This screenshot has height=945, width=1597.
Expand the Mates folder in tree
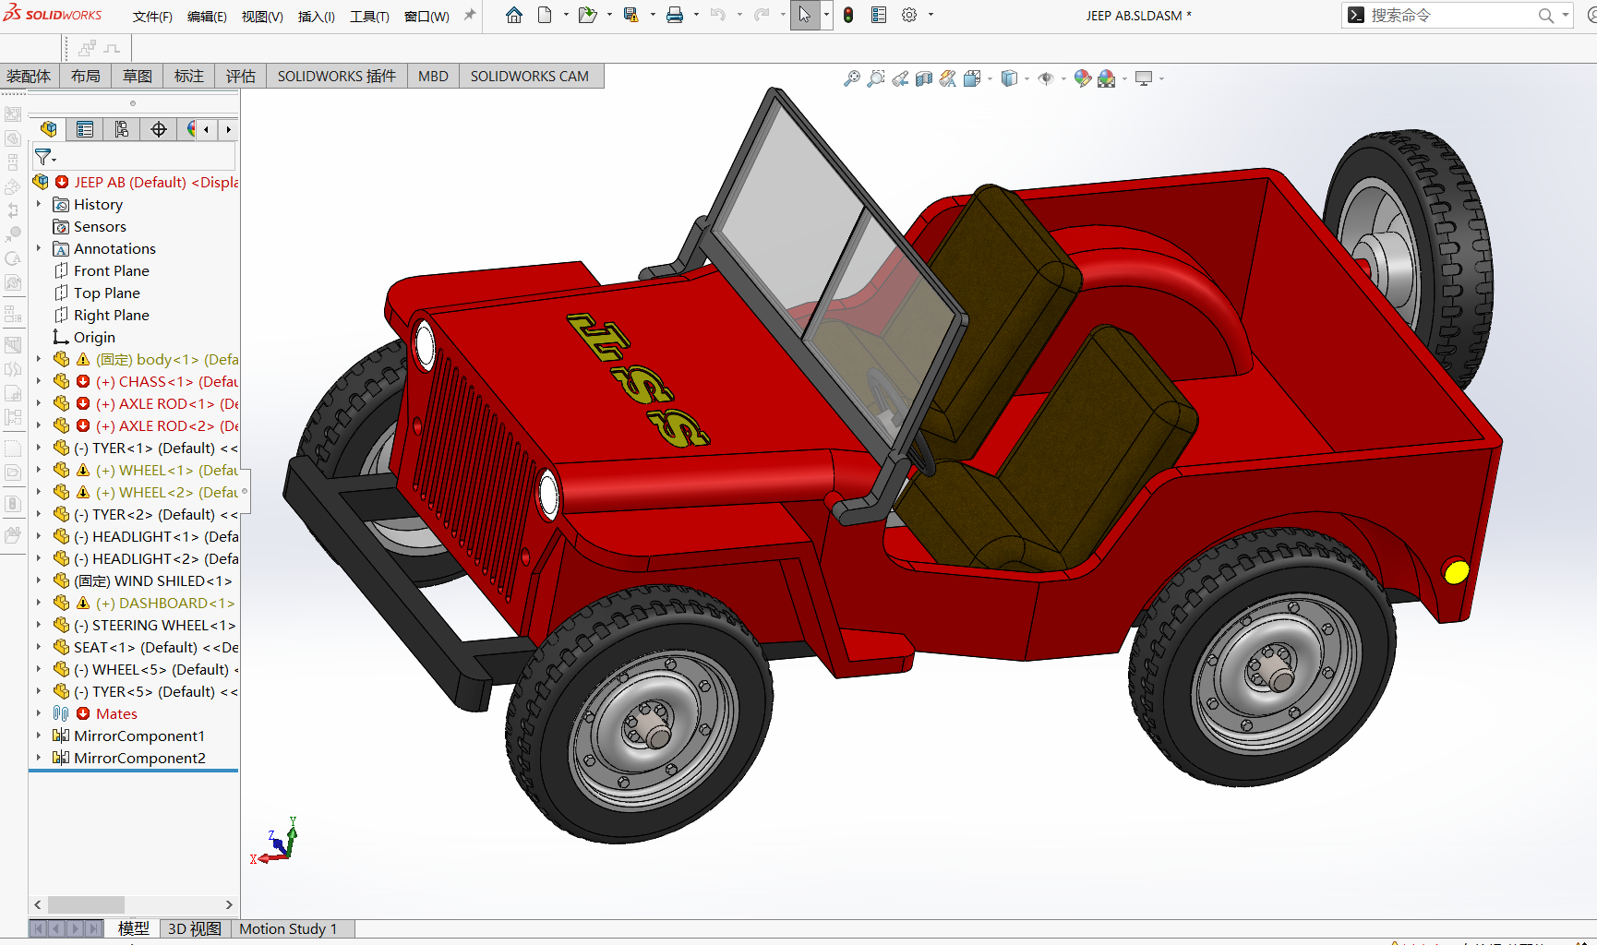(x=39, y=713)
